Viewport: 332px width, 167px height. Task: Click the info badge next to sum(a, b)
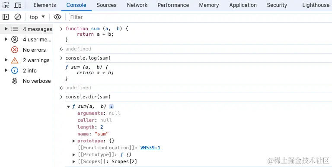pyautogui.click(x=112, y=106)
